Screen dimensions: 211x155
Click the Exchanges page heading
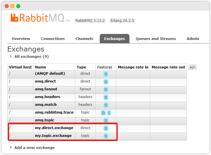[26, 49]
